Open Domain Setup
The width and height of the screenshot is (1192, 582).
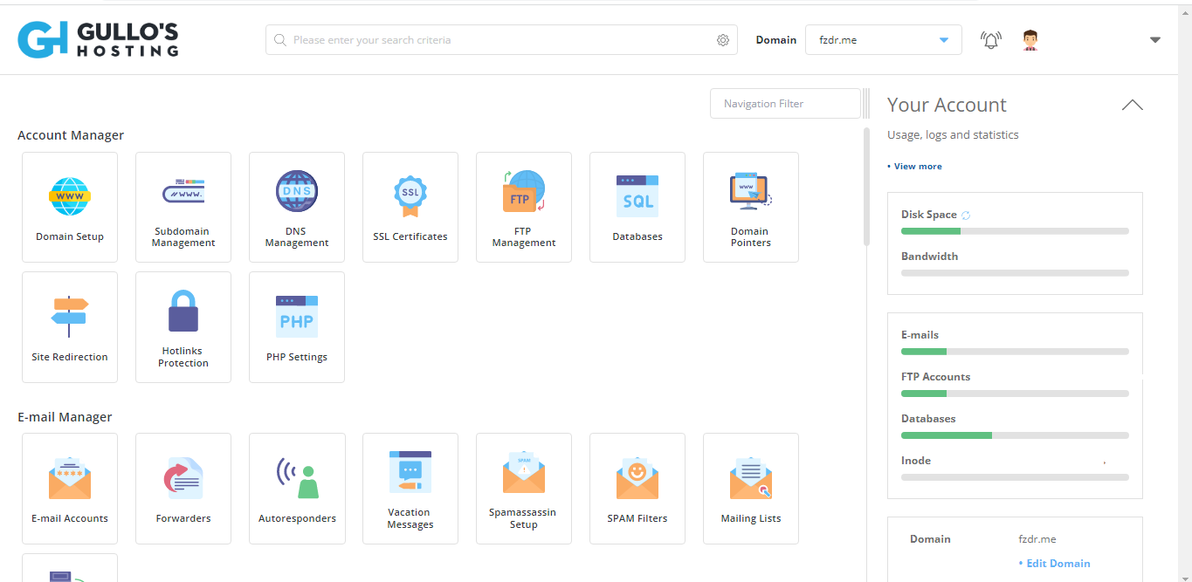(70, 208)
